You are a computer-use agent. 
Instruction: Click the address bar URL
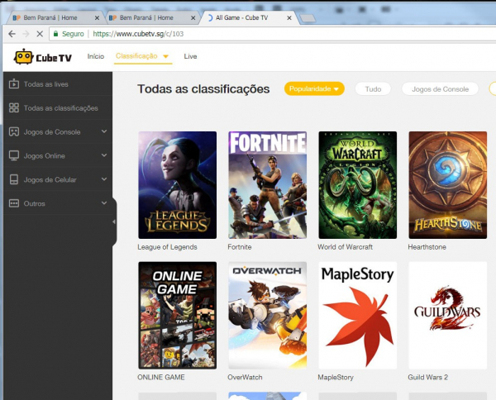coord(138,34)
